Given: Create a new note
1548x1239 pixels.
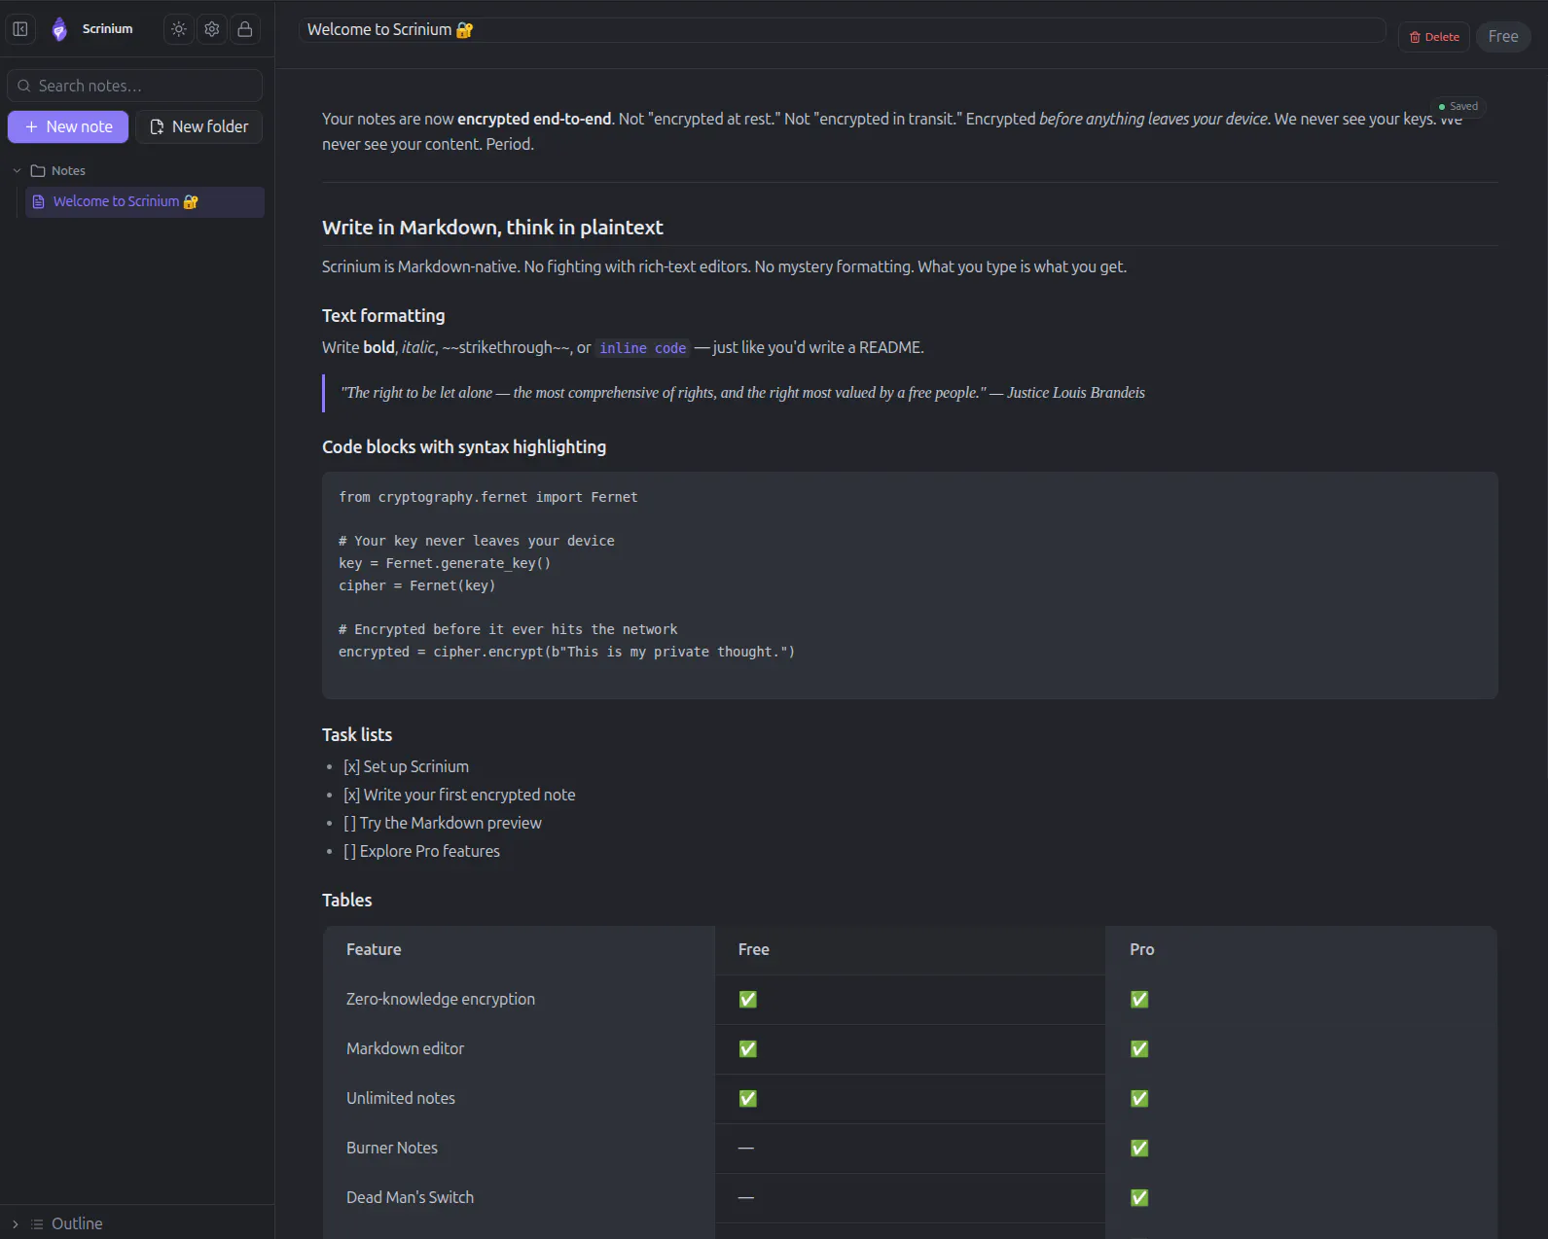Looking at the screenshot, I should (68, 126).
